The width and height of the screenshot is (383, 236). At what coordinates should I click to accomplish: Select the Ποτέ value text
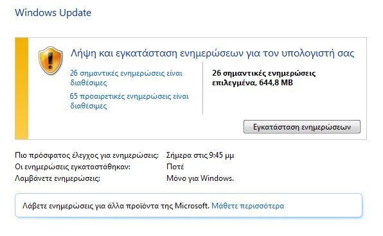tap(175, 167)
